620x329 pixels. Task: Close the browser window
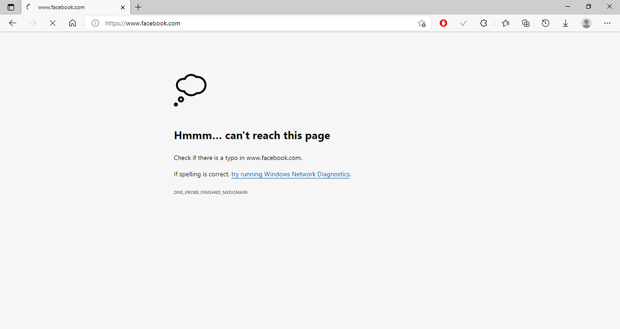(609, 7)
